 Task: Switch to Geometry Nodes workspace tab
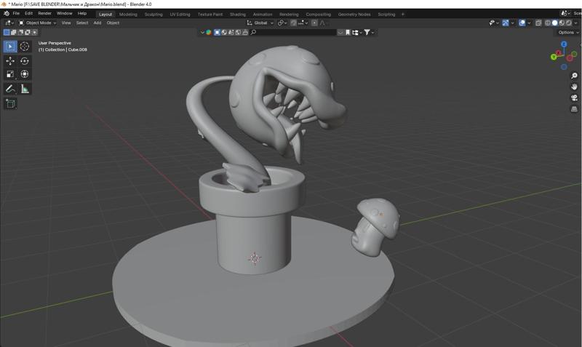[x=354, y=15]
